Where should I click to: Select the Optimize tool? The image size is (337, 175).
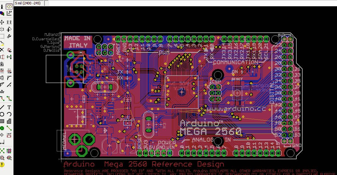(x=9, y=85)
